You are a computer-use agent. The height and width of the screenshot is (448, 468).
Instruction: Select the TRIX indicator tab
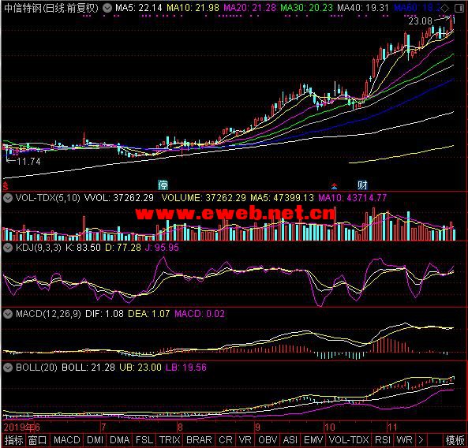pyautogui.click(x=170, y=439)
